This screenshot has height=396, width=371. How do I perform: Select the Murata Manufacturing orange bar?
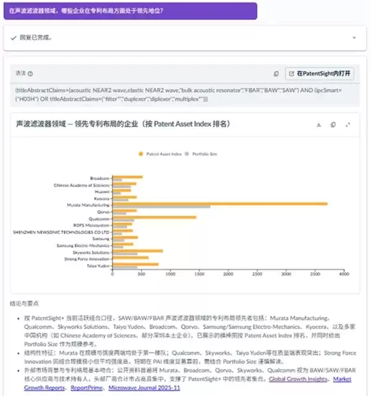point(220,204)
